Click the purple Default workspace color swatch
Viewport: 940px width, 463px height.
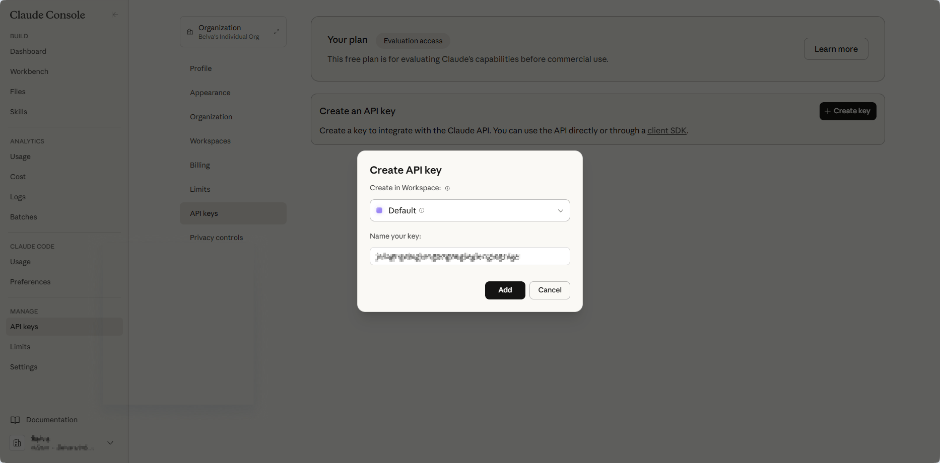(x=379, y=210)
